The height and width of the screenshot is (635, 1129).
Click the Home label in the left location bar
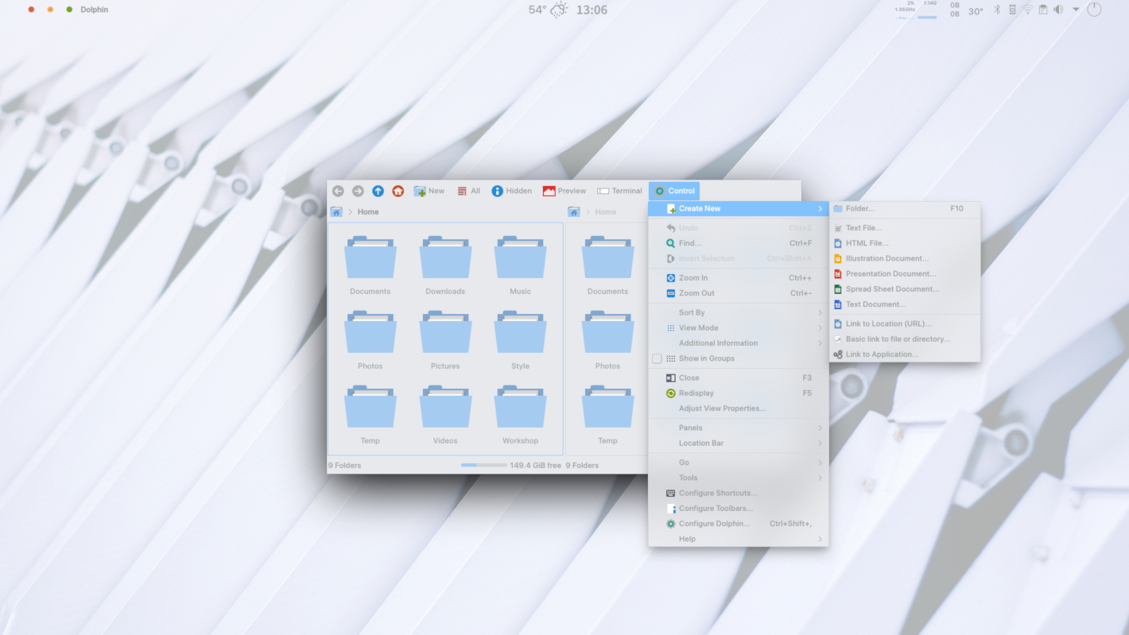coord(368,212)
